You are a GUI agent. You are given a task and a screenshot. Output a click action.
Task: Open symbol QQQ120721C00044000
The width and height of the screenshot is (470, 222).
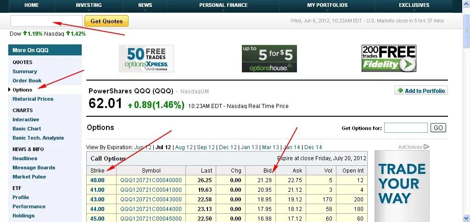(151, 209)
